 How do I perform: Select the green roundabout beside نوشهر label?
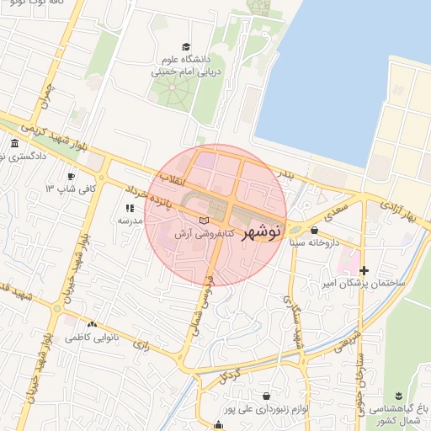[x=295, y=230]
